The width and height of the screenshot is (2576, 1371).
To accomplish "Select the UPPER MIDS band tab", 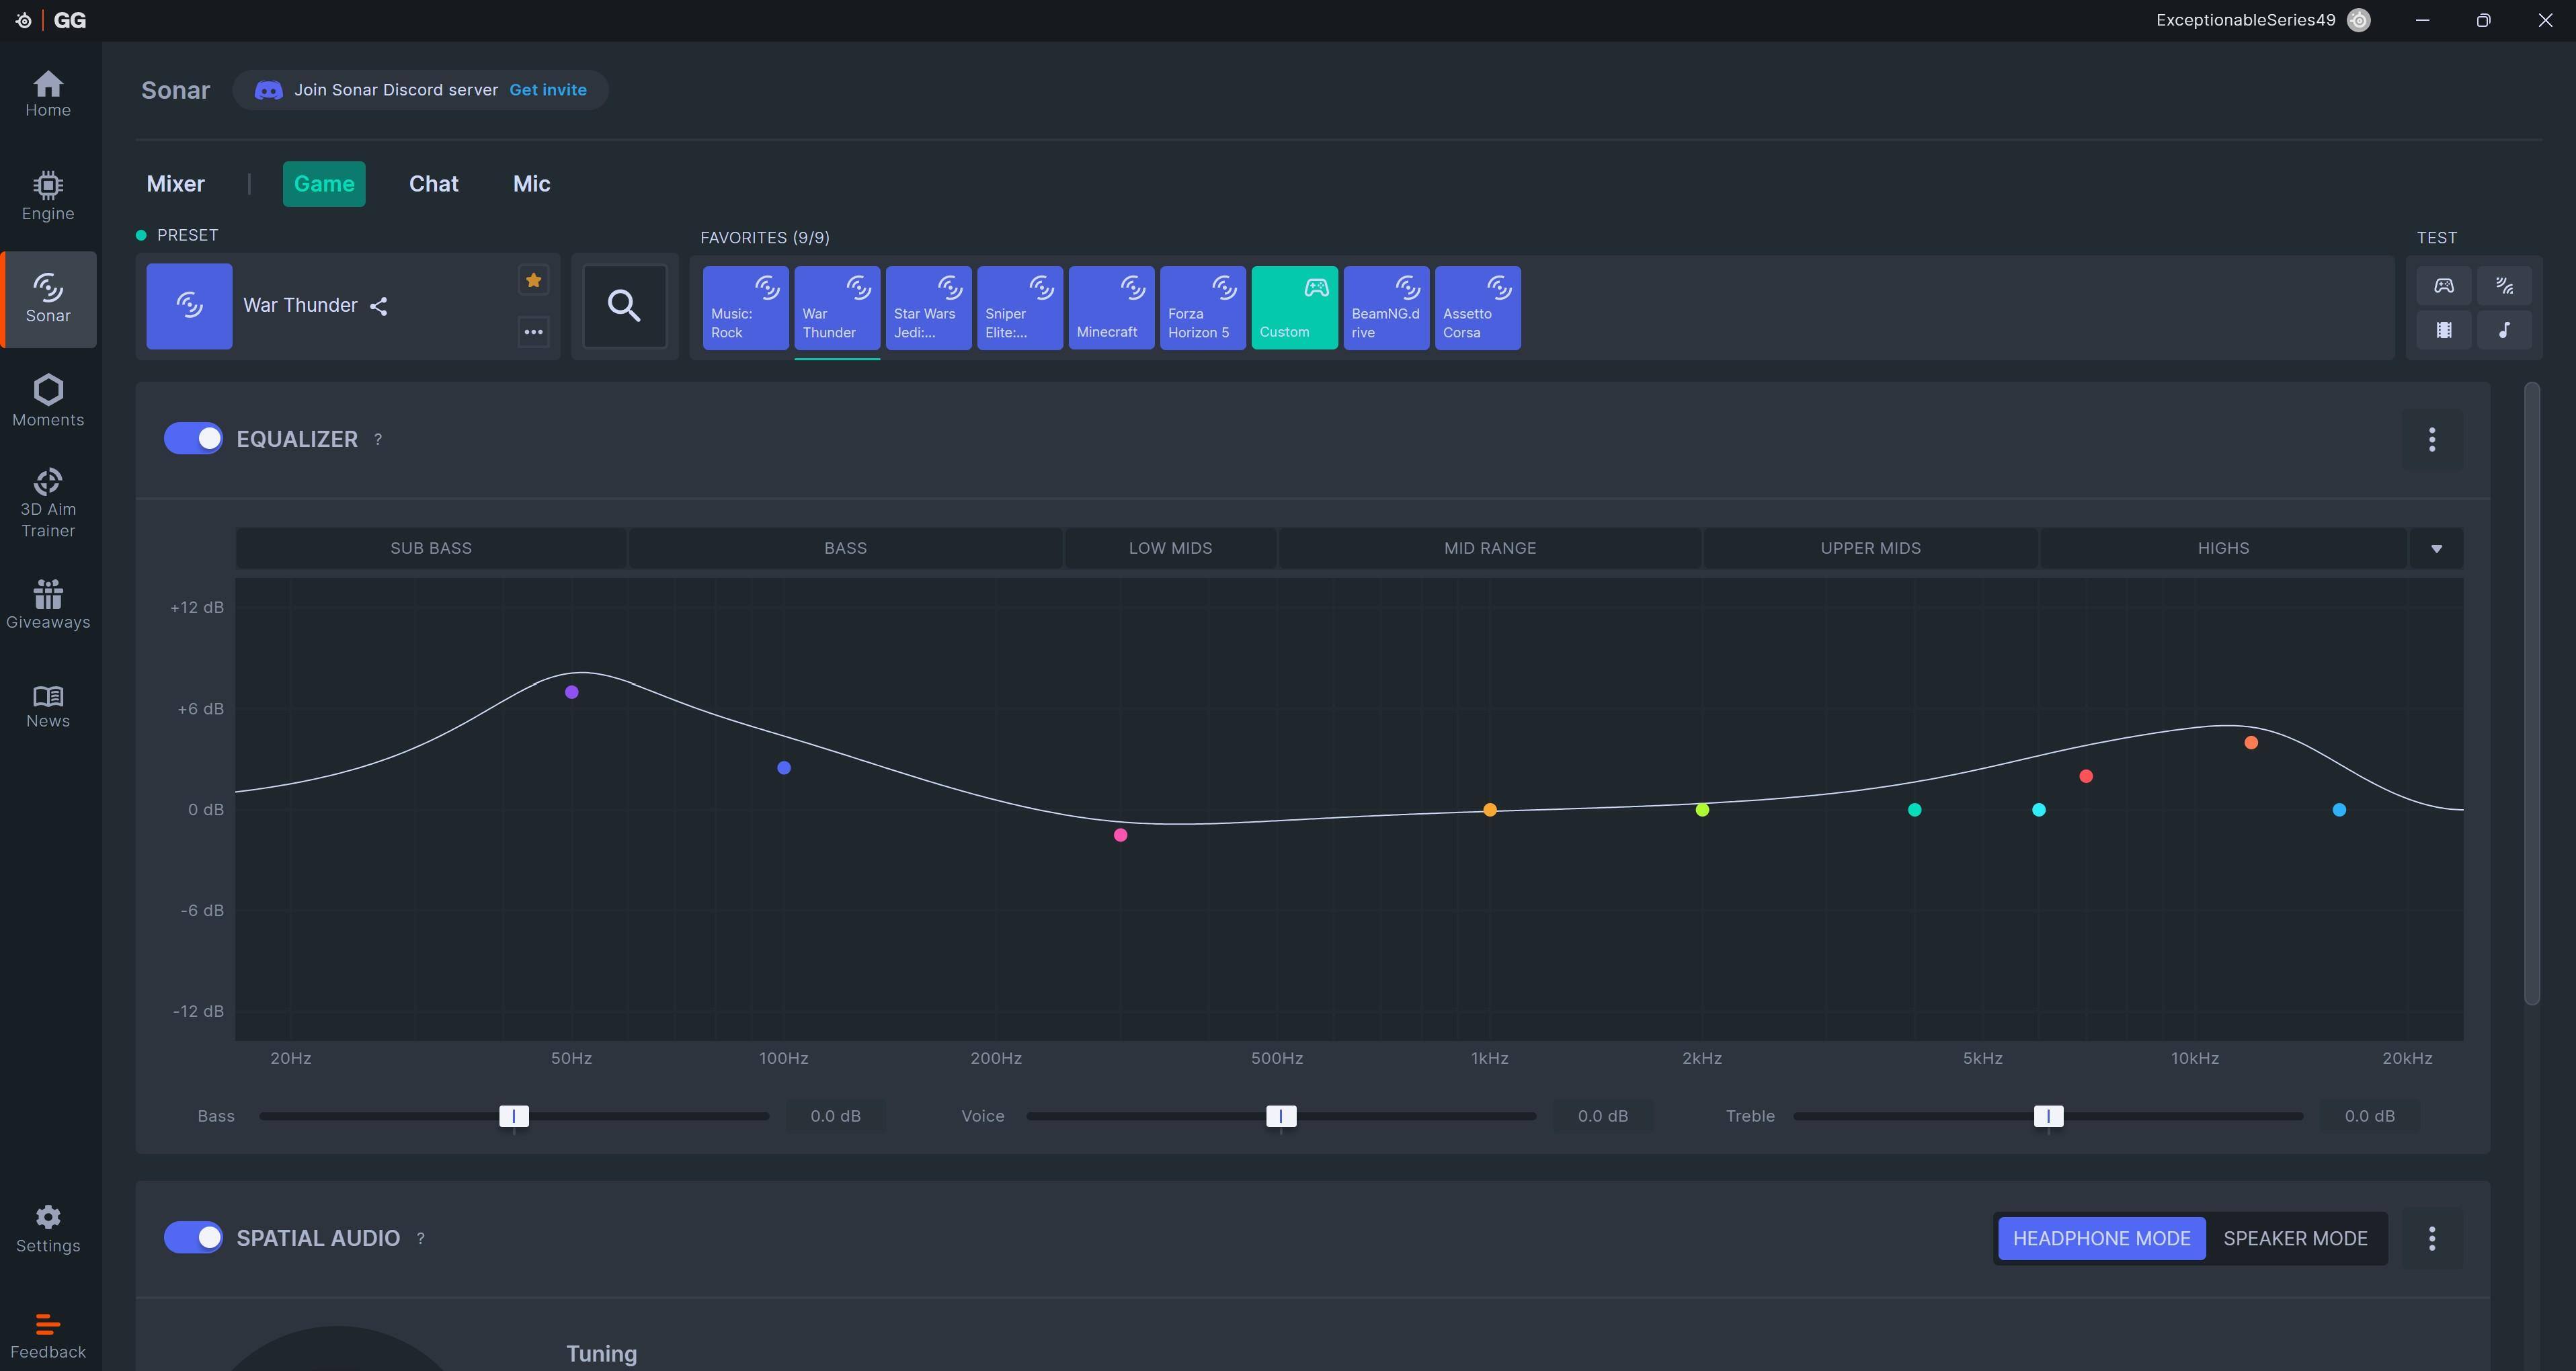I will click(x=1870, y=548).
